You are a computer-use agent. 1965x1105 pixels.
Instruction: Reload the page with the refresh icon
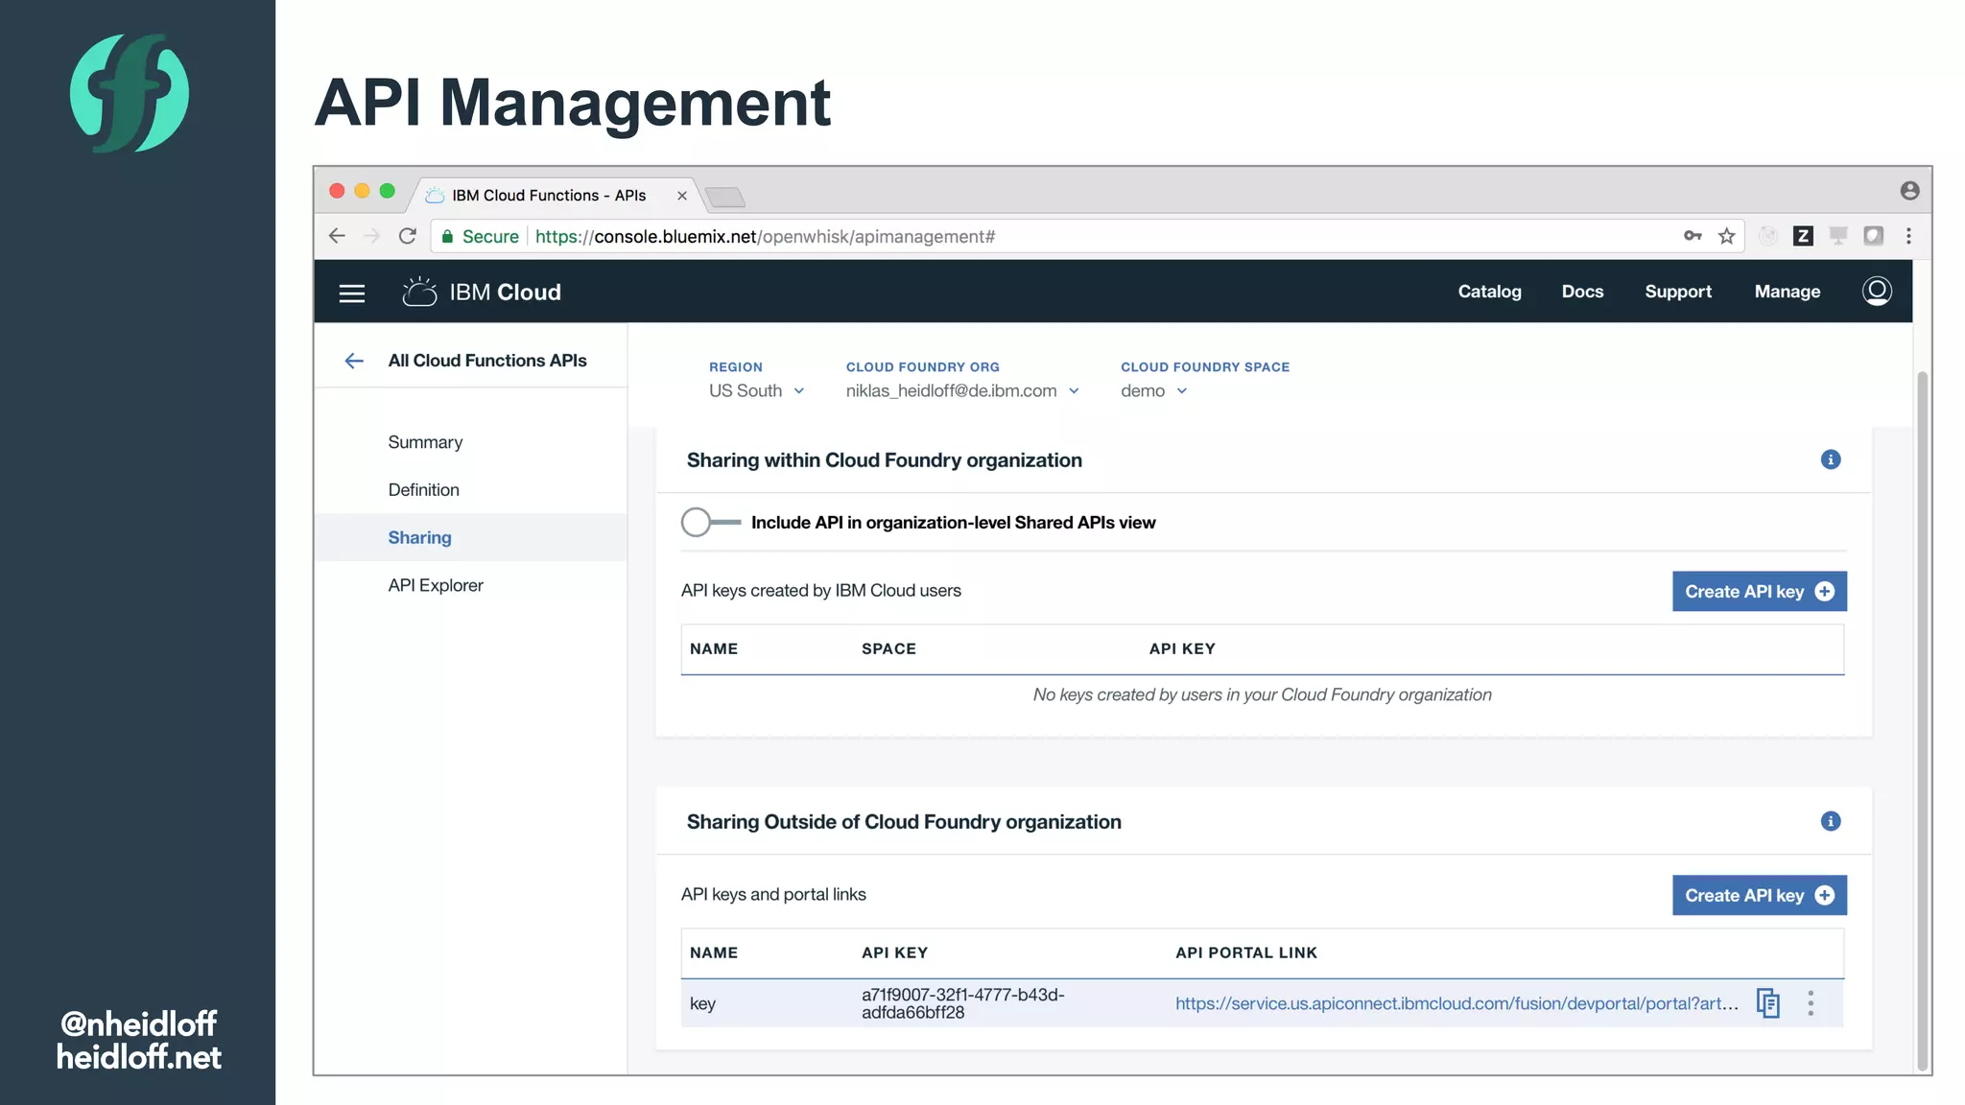tap(408, 236)
